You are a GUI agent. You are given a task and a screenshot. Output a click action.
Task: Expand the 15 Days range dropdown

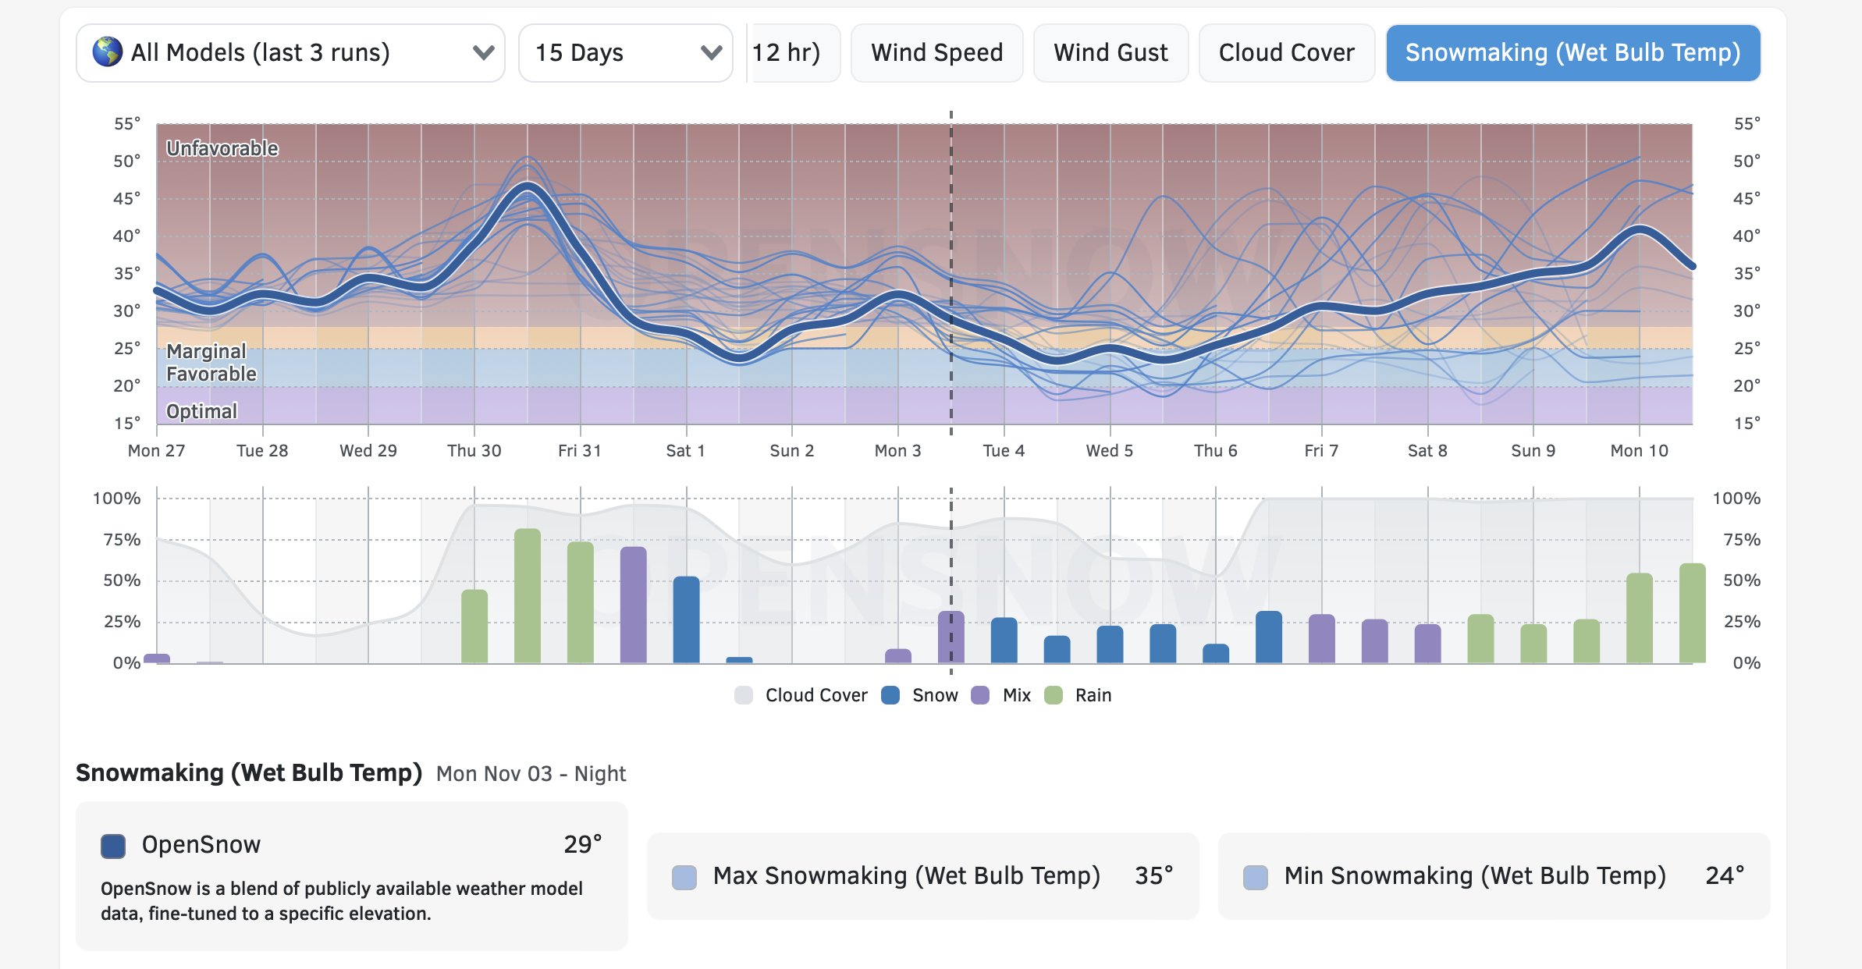click(625, 53)
